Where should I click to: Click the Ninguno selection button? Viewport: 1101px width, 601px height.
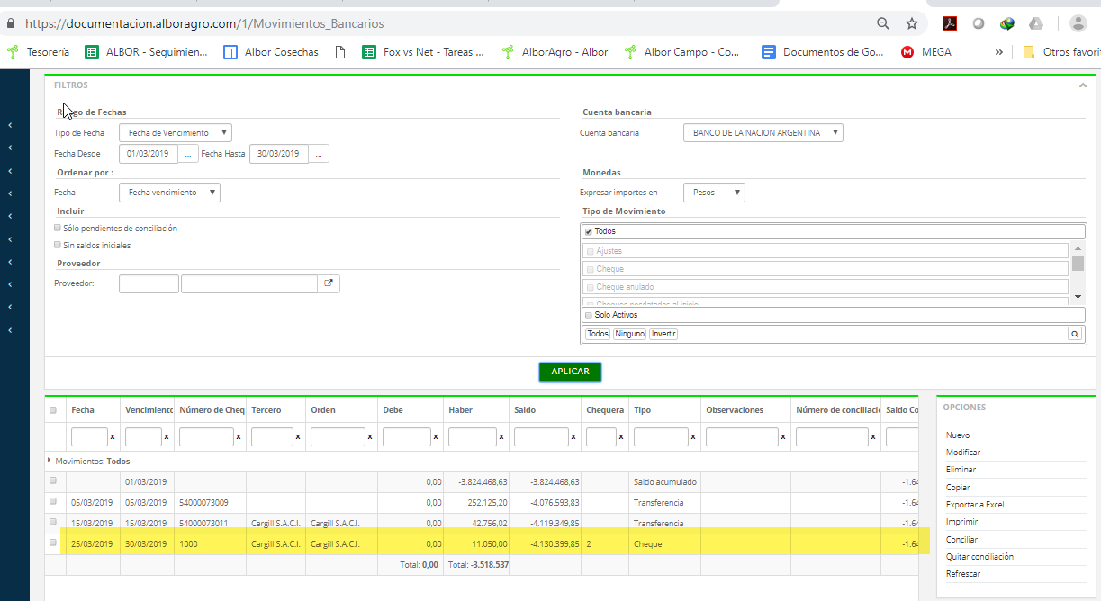[630, 334]
